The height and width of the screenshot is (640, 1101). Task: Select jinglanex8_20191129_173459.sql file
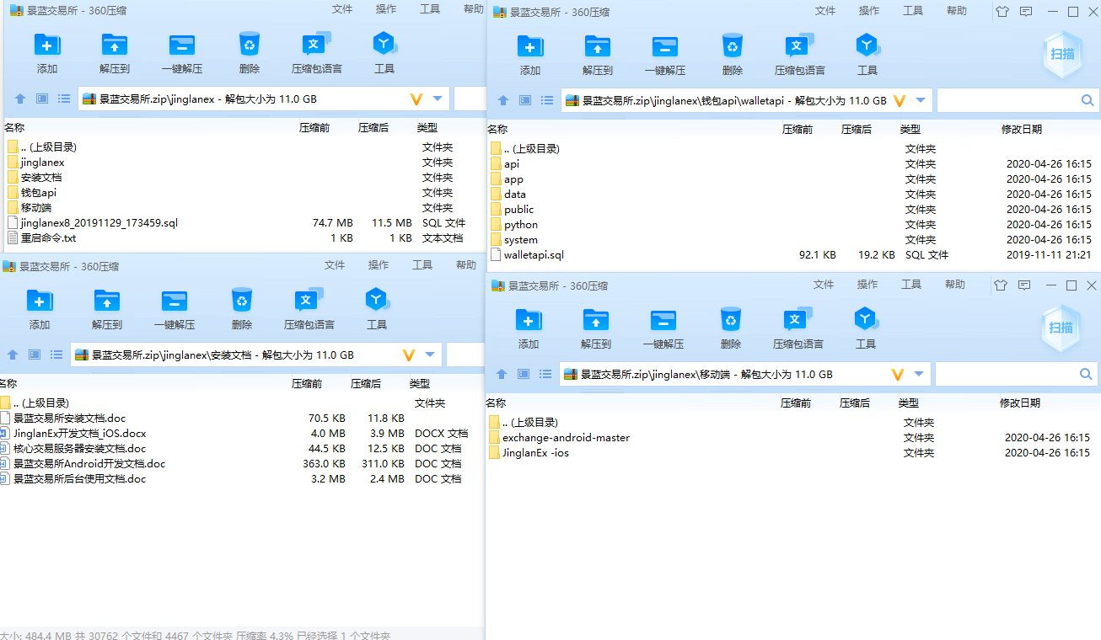[x=99, y=223]
